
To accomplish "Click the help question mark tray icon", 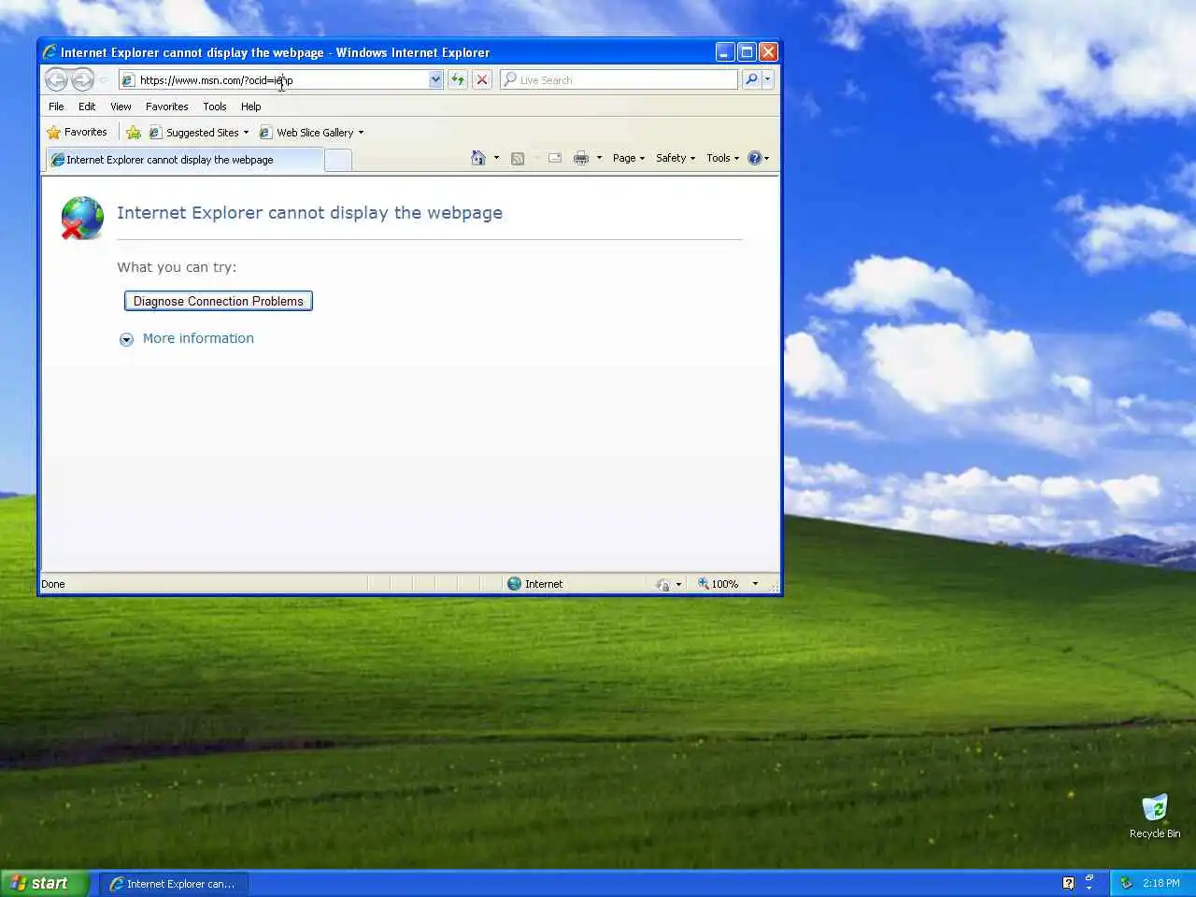I will tap(1069, 883).
